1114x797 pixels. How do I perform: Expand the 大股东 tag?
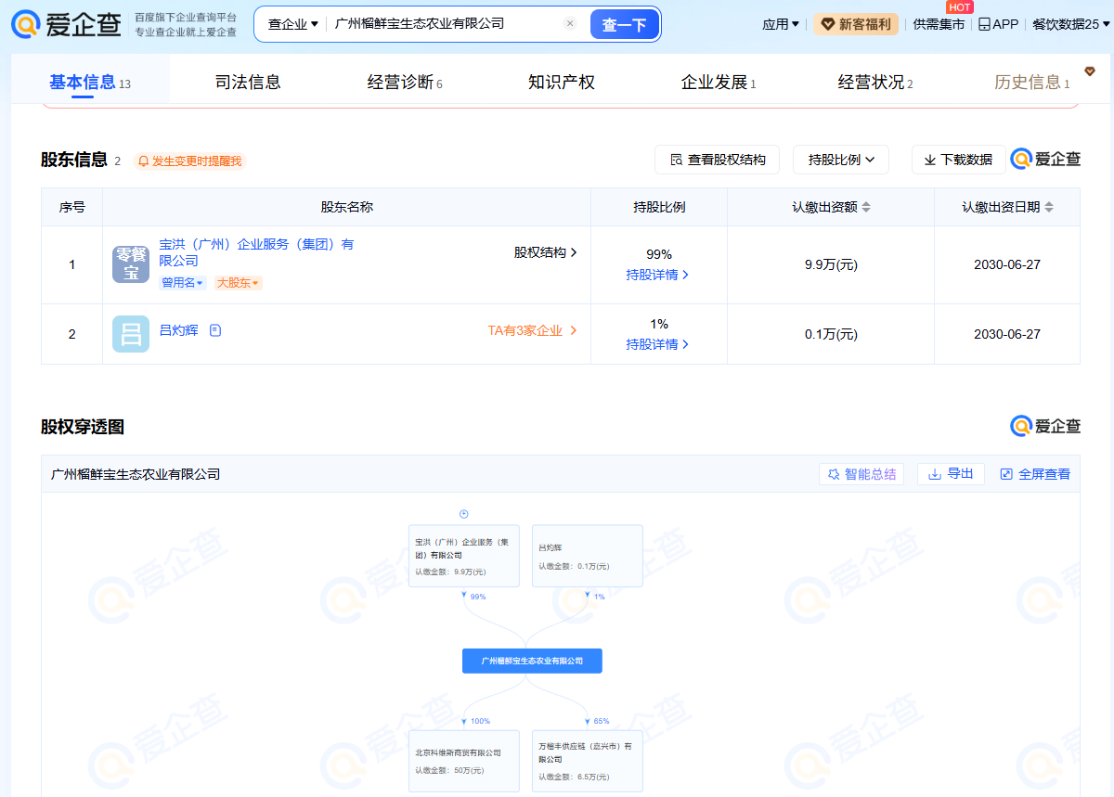(238, 283)
